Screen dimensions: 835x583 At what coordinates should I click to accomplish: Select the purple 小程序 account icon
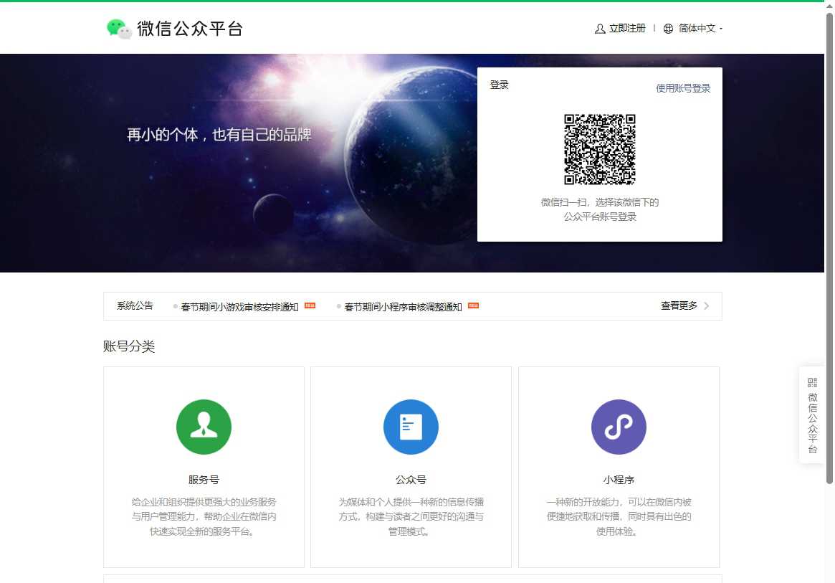pos(619,427)
